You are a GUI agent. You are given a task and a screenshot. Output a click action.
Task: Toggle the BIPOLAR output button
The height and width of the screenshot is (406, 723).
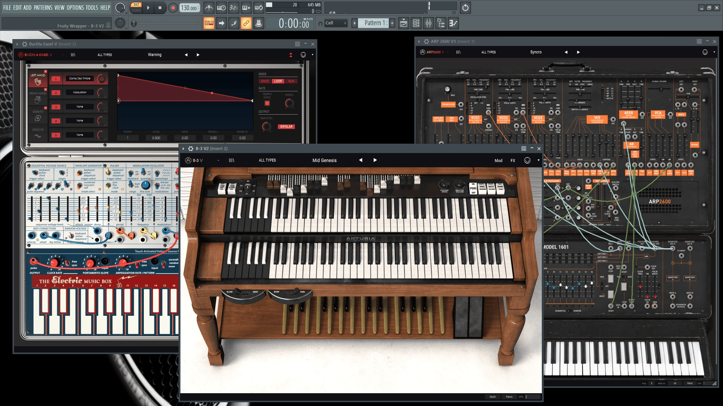(x=286, y=127)
